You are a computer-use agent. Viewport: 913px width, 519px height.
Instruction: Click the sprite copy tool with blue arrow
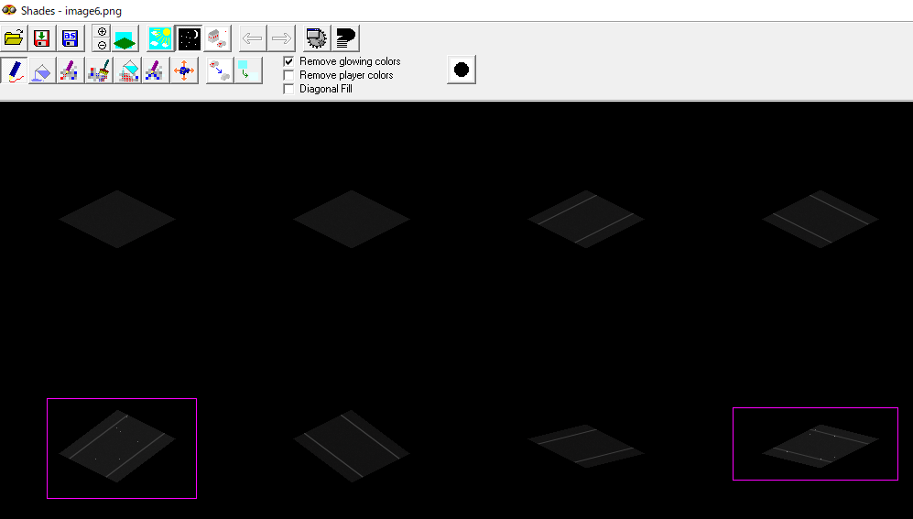point(220,70)
